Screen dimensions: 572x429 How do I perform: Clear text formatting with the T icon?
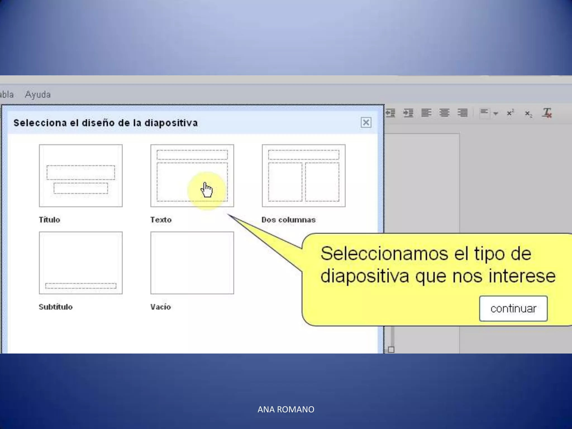click(547, 113)
